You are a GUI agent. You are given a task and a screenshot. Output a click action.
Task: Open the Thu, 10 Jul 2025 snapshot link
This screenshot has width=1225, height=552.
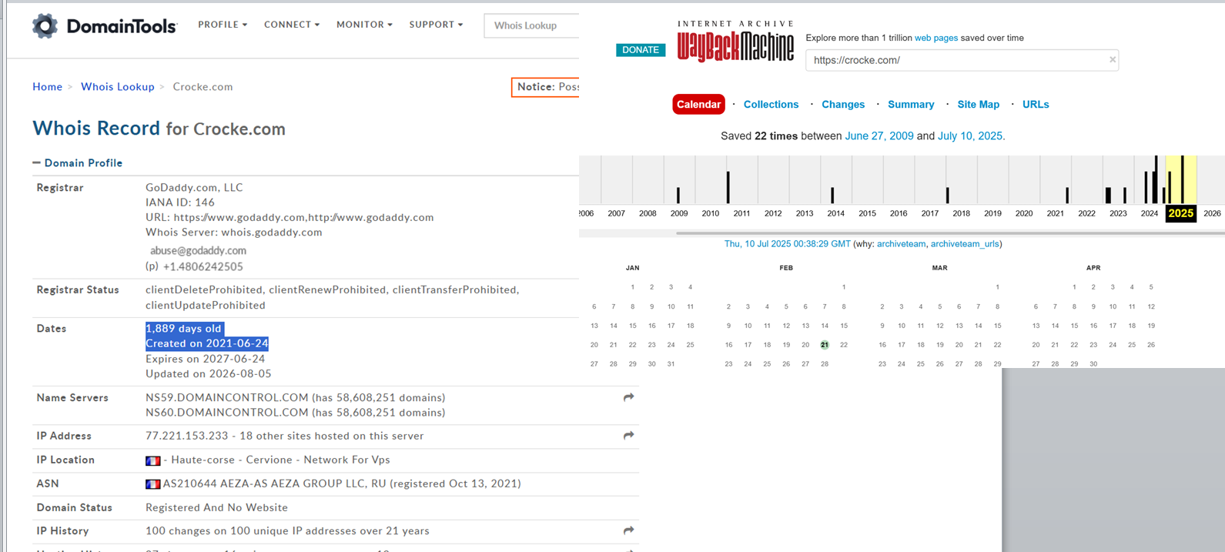click(787, 243)
